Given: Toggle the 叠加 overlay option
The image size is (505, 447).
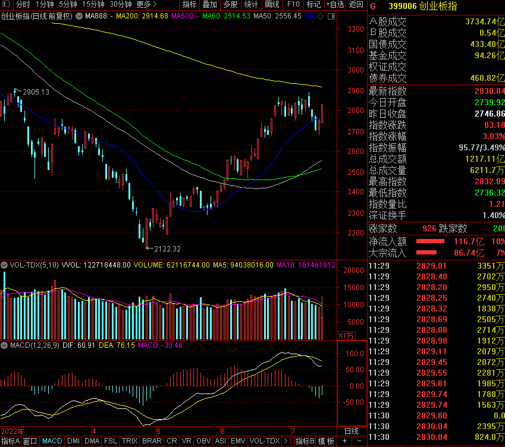Looking at the screenshot, I should [209, 5].
